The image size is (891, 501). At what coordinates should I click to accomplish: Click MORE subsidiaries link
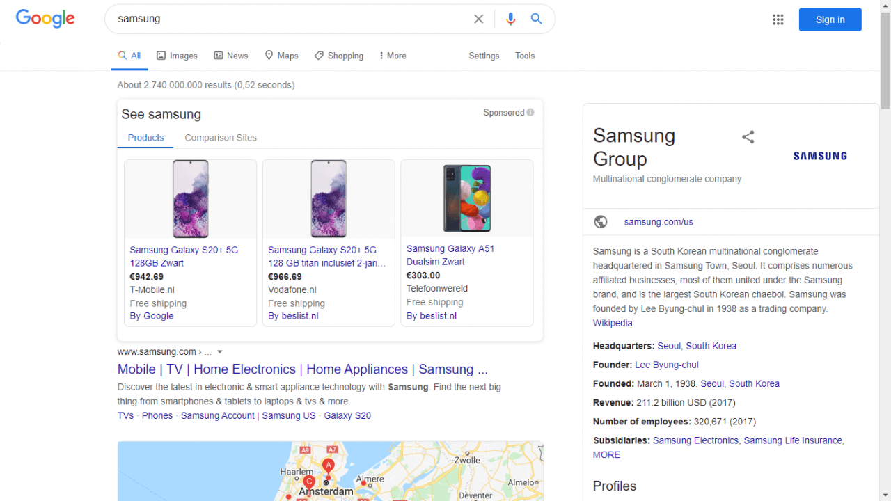606,454
